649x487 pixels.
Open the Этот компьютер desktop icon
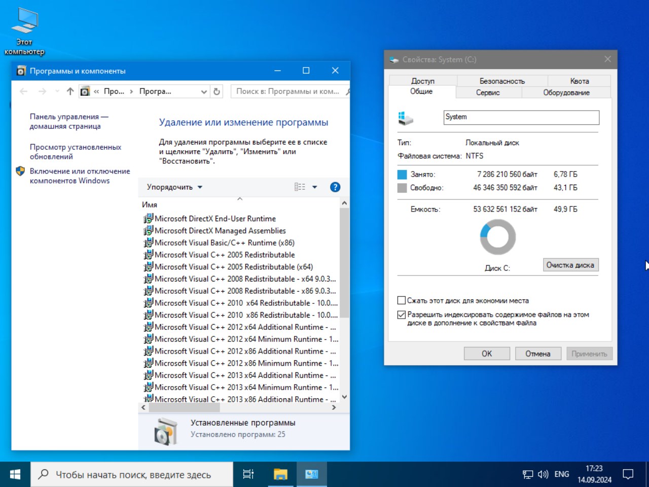(24, 31)
